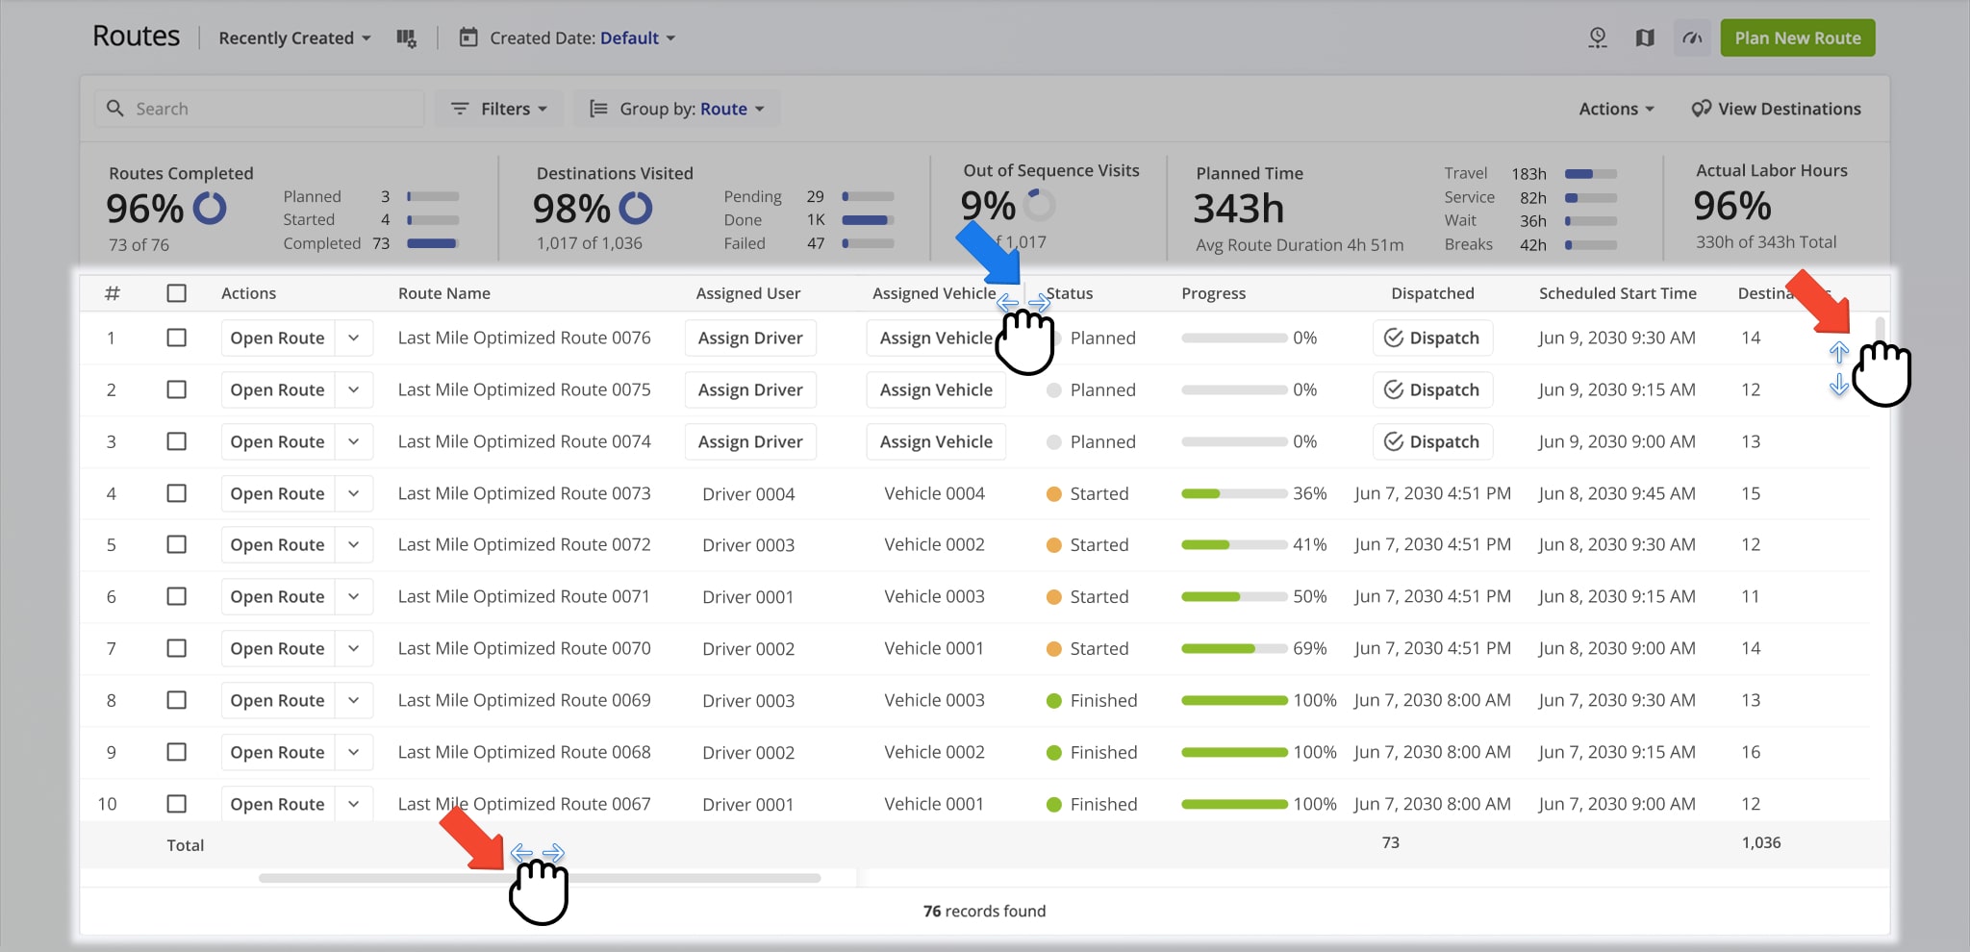Click the Planned status dot for Route 0075

point(1054,389)
